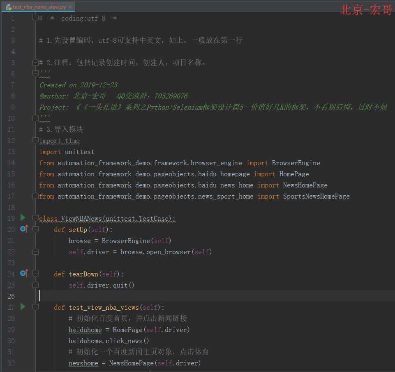Image resolution: width=395 pixels, height=372 pixels.
Task: Click 'newshome = NewsHomePage' assignment
Action: pos(134,363)
